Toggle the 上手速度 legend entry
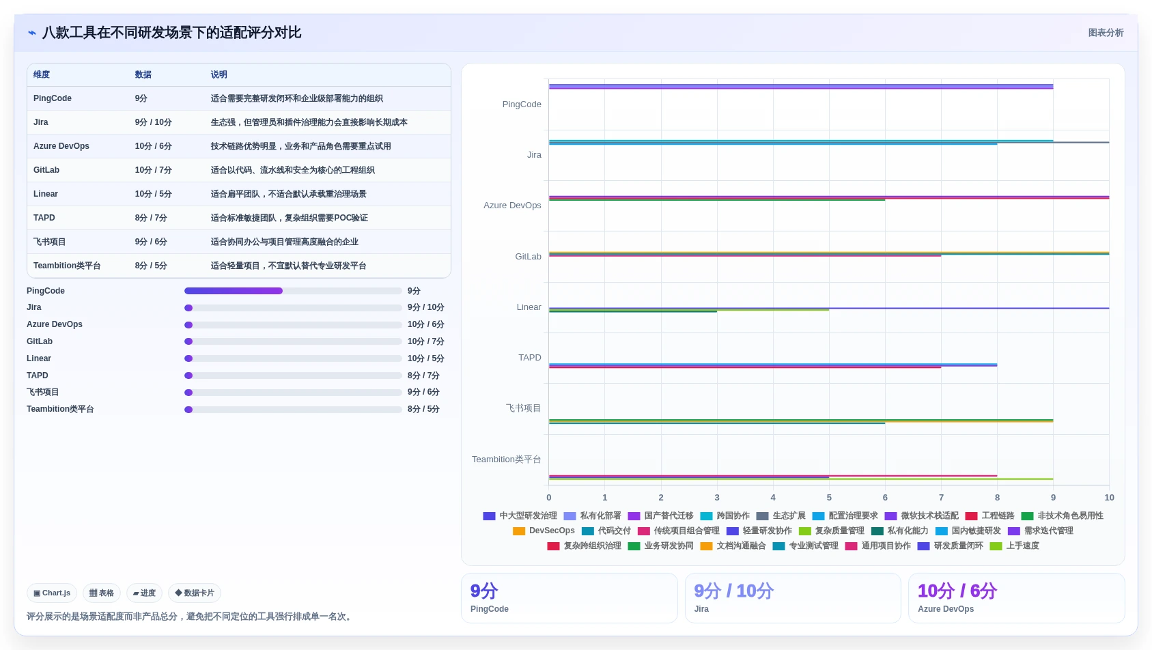 click(1014, 546)
